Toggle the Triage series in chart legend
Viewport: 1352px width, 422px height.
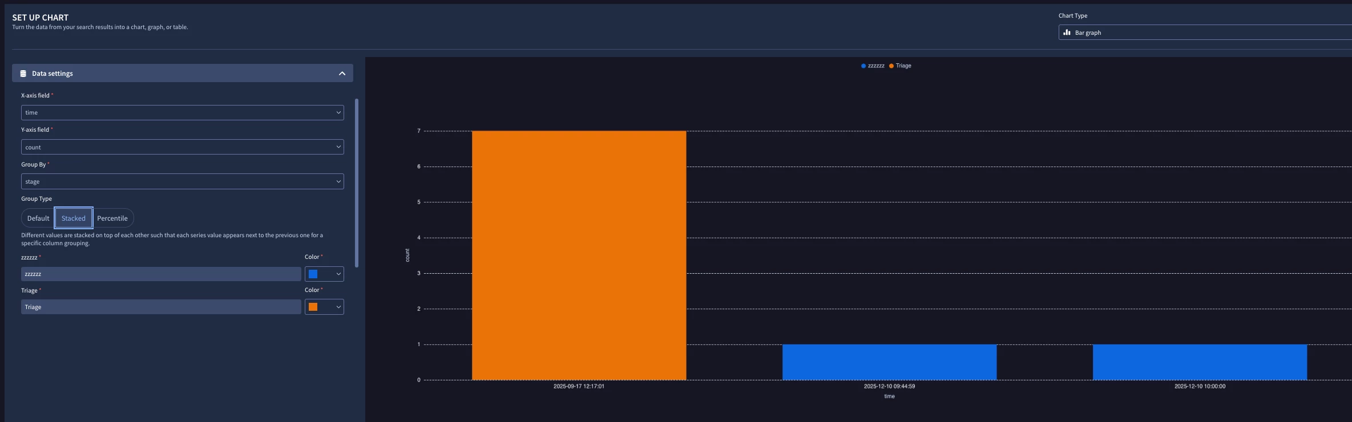coord(900,66)
